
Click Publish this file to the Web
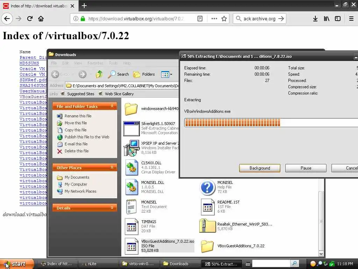[x=87, y=137]
